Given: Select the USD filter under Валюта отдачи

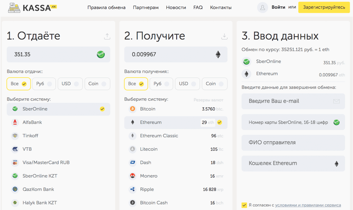Looking at the screenshot, I should point(70,84).
